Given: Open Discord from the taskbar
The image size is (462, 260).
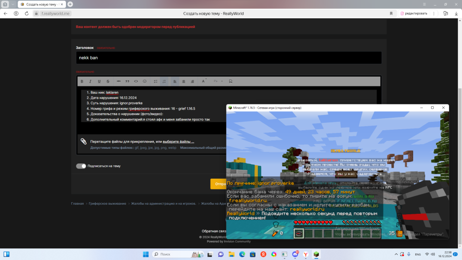Looking at the screenshot, I should click(295, 254).
